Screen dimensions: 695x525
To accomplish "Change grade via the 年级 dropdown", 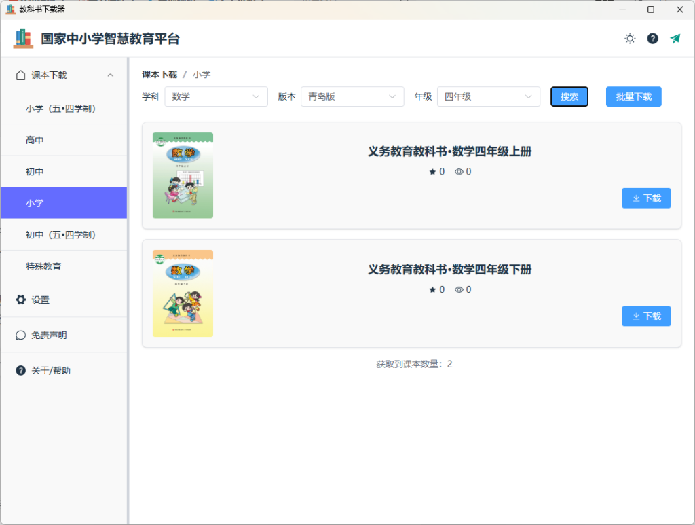I will [x=488, y=96].
